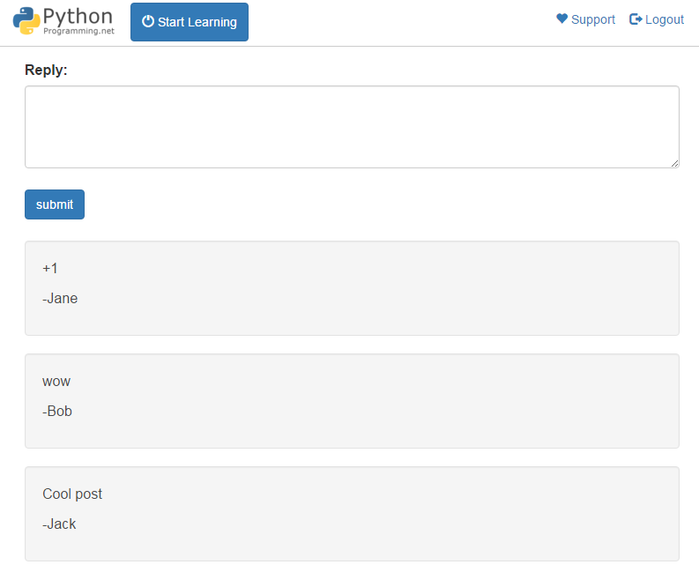This screenshot has width=699, height=572.
Task: Click the Logout arrow icon
Action: point(636,19)
